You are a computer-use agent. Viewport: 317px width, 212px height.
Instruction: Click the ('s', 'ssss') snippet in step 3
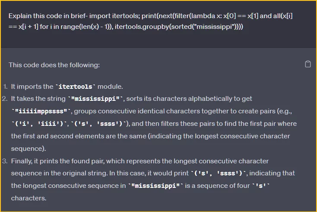pos(218,174)
